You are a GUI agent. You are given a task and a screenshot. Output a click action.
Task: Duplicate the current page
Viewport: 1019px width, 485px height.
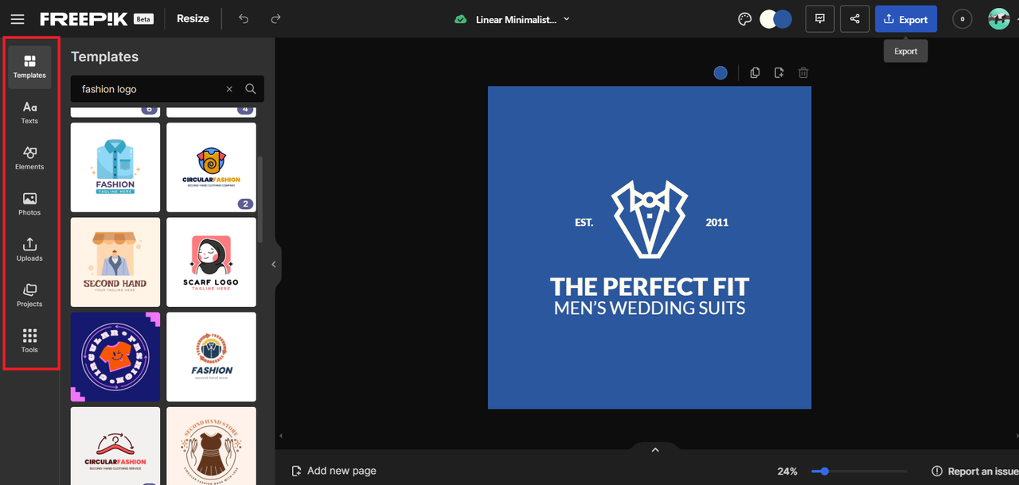point(755,73)
